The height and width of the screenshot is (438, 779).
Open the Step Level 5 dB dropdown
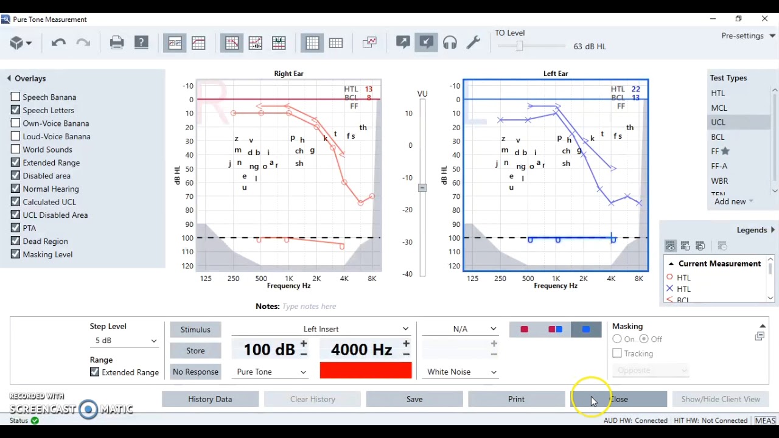(124, 341)
